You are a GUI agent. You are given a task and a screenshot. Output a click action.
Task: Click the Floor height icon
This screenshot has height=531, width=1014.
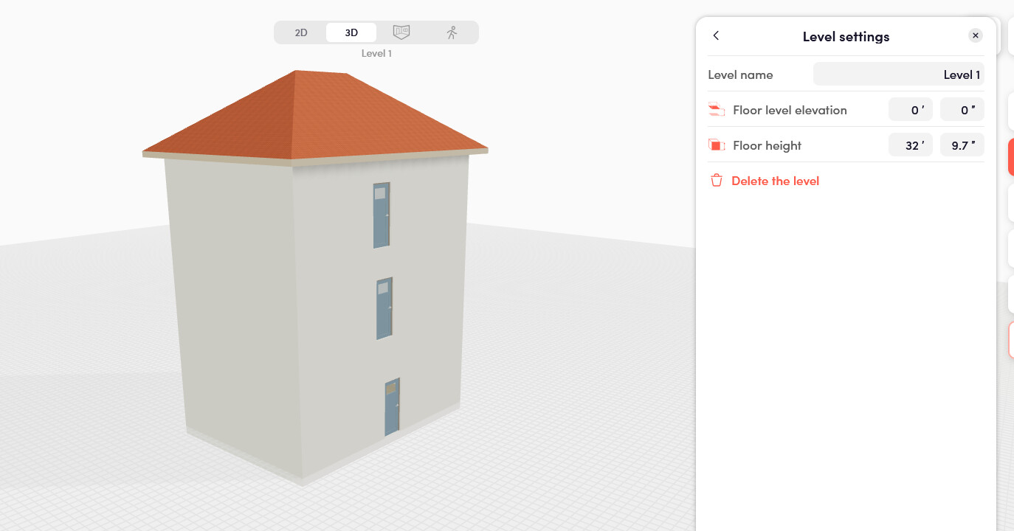(716, 145)
